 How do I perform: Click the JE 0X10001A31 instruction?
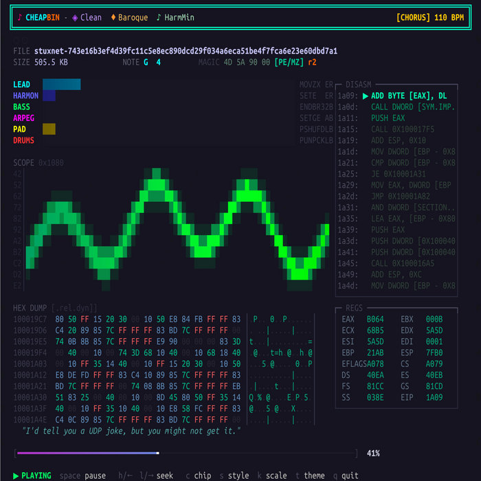398,174
